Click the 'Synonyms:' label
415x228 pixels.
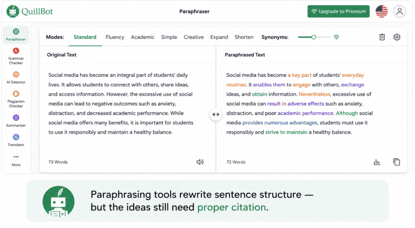pyautogui.click(x=275, y=37)
